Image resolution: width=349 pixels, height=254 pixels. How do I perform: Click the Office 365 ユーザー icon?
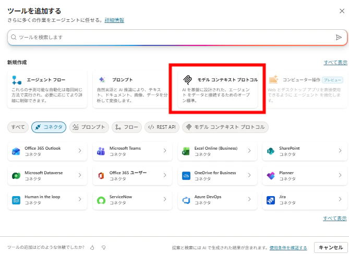pyautogui.click(x=101, y=176)
